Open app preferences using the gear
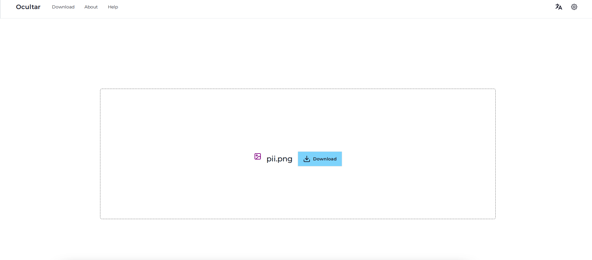Viewport: 592px width, 260px height. coord(574,7)
